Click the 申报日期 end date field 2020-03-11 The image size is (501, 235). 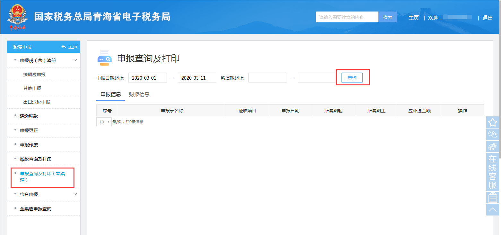197,78
